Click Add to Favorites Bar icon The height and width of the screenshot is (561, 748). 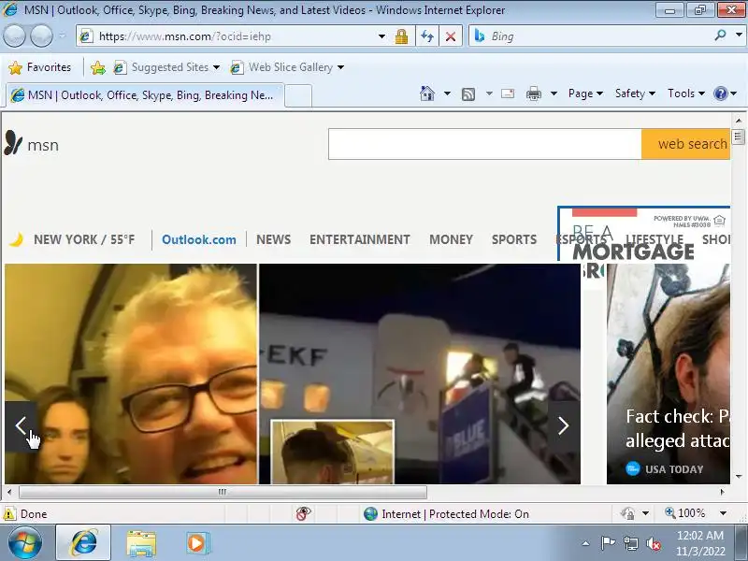pos(98,67)
